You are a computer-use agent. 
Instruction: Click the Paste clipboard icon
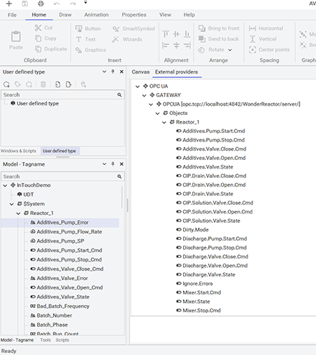16,37
